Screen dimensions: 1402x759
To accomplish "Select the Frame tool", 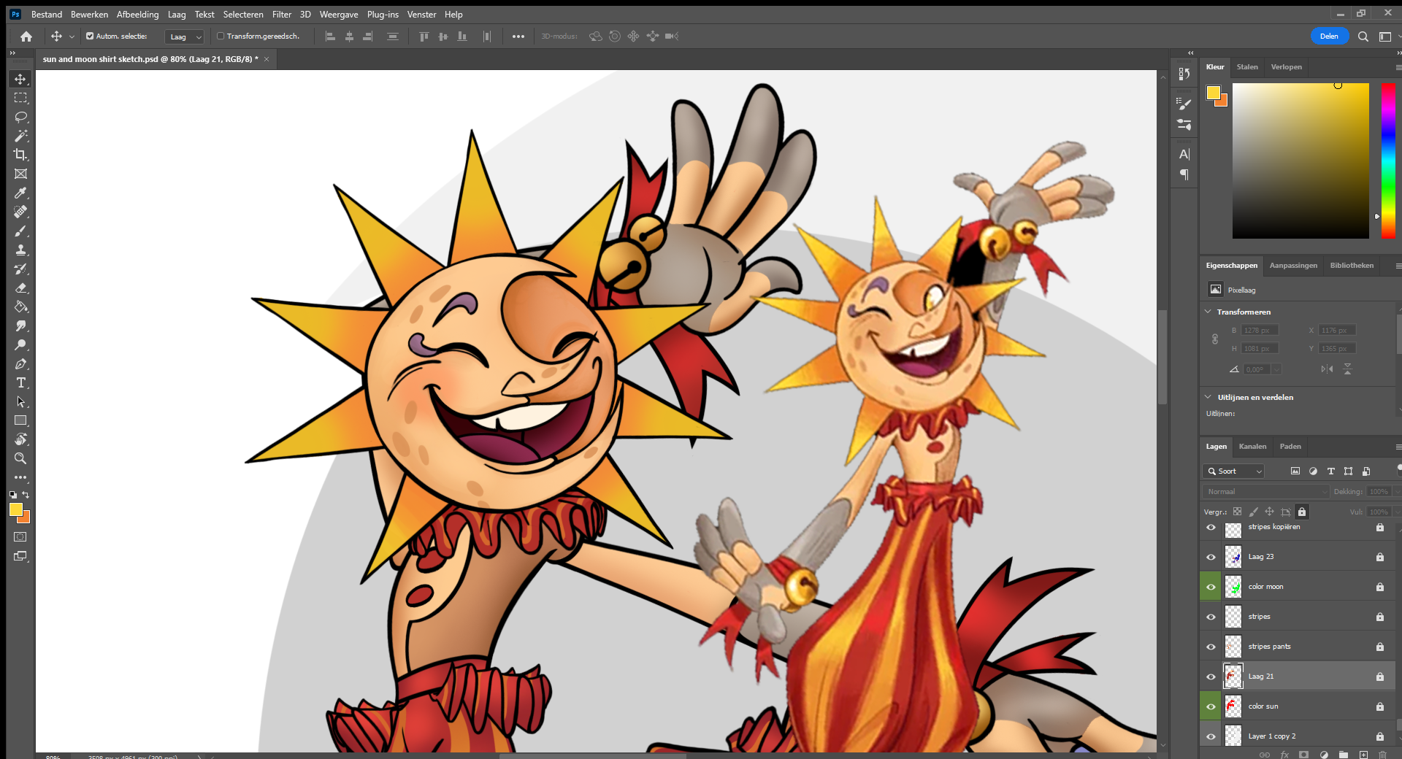I will tap(20, 174).
